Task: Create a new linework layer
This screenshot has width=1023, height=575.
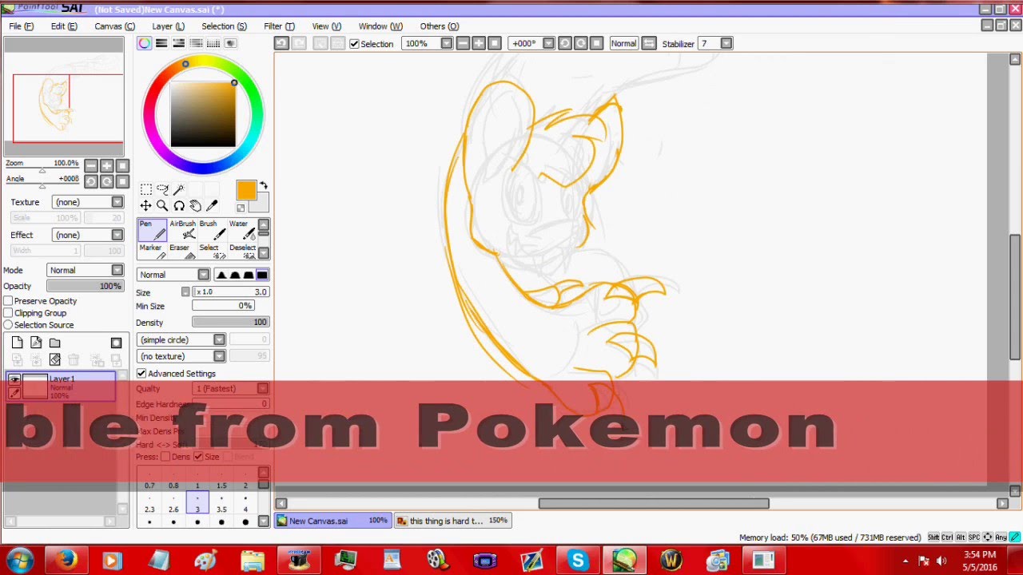Action: pos(36,343)
